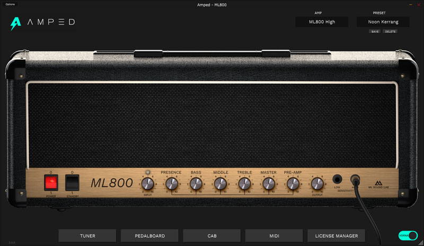Open the License Manager

point(337,236)
